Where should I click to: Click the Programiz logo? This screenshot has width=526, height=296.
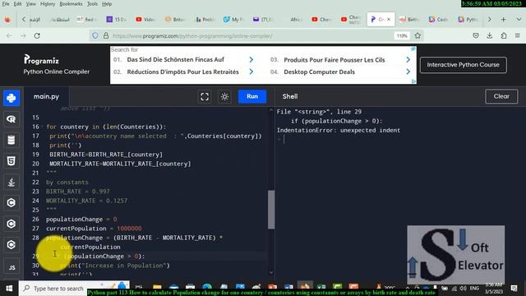(41, 60)
